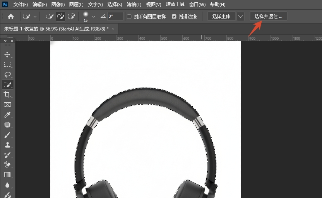Click the brush angle input field

(x=115, y=17)
